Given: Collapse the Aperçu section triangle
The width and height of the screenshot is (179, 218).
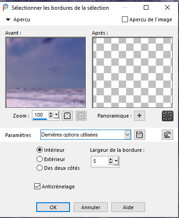Looking at the screenshot, I should (x=8, y=19).
